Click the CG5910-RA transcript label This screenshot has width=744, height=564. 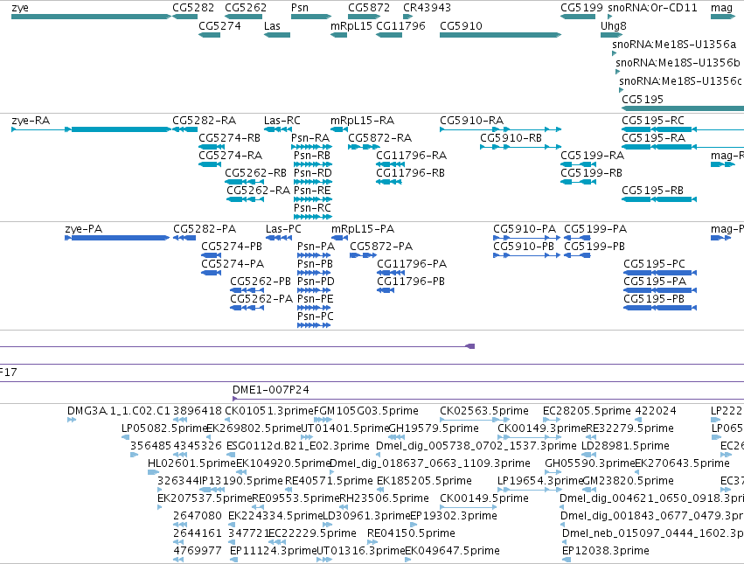471,120
